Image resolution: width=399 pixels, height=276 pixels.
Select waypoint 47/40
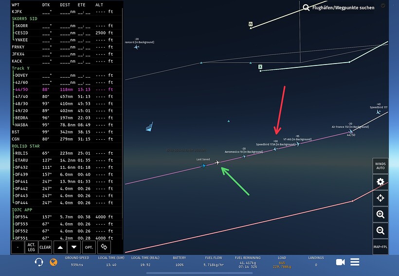tap(67, 97)
